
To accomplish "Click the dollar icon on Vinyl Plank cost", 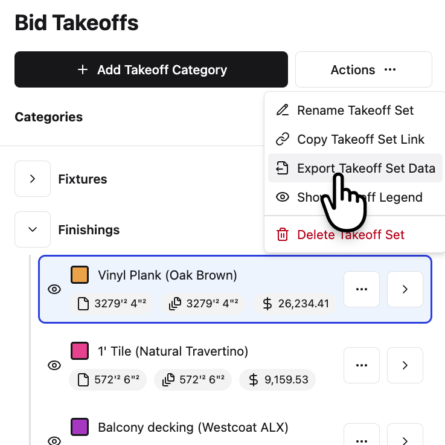I will [267, 304].
